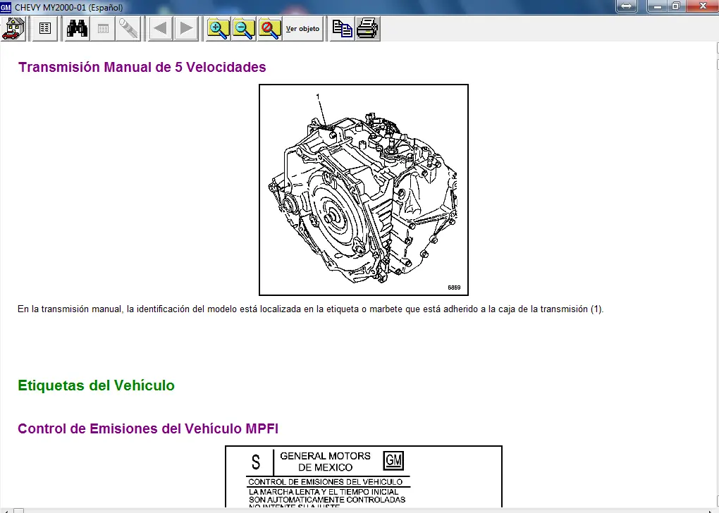719x513 pixels.
Task: Click the grayed-out table list icon
Action: 103,28
